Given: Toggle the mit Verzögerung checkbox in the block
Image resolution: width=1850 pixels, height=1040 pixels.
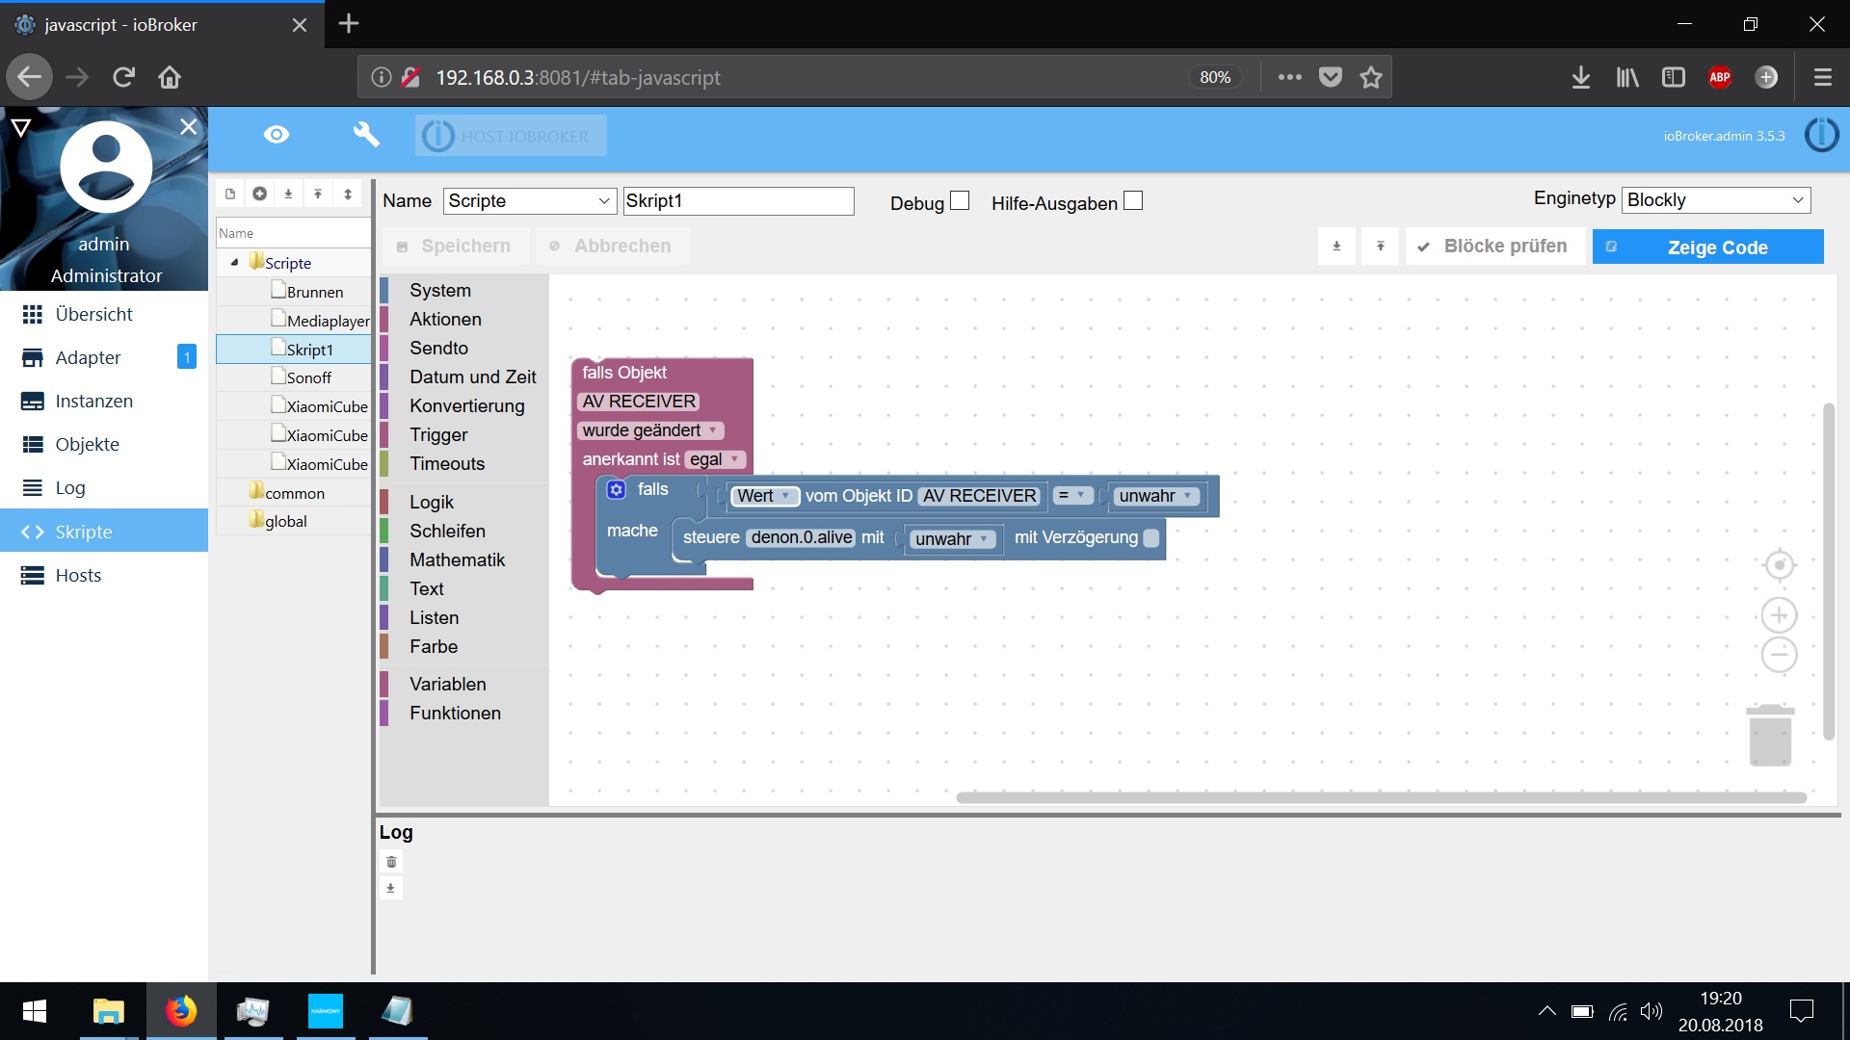Looking at the screenshot, I should click(x=1150, y=538).
